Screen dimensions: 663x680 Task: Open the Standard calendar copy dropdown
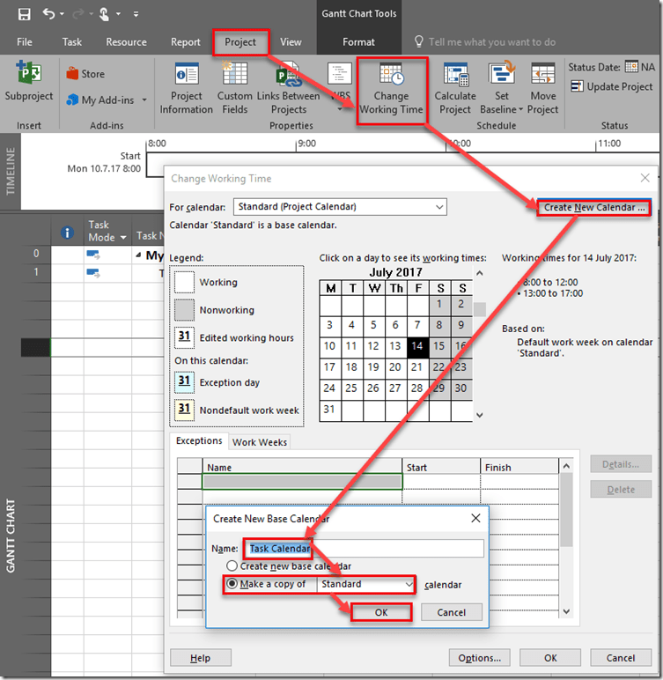point(409,584)
